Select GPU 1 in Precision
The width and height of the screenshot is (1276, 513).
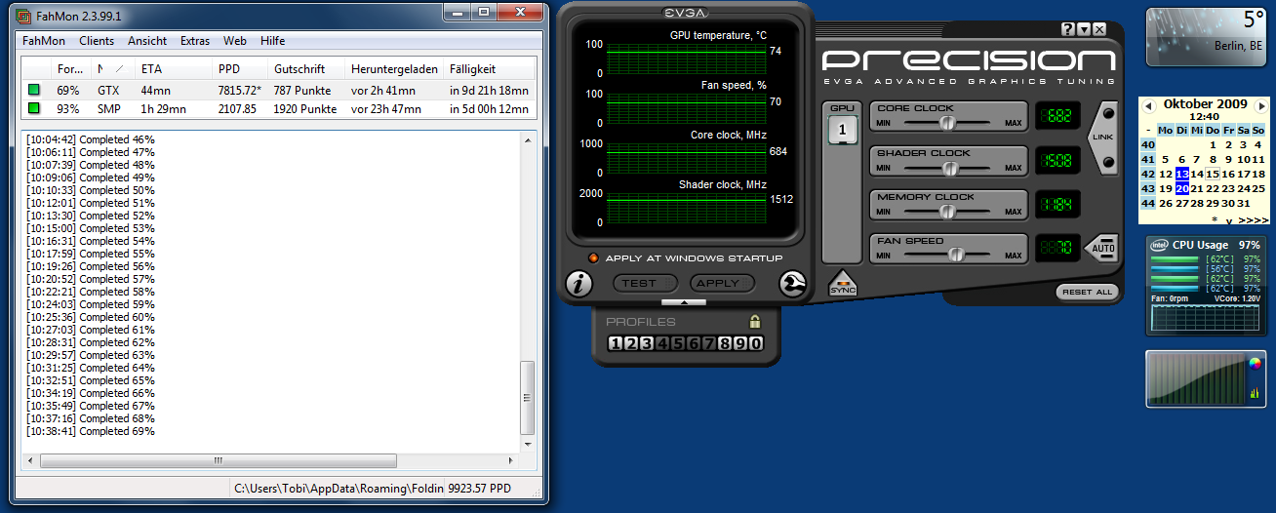point(842,128)
